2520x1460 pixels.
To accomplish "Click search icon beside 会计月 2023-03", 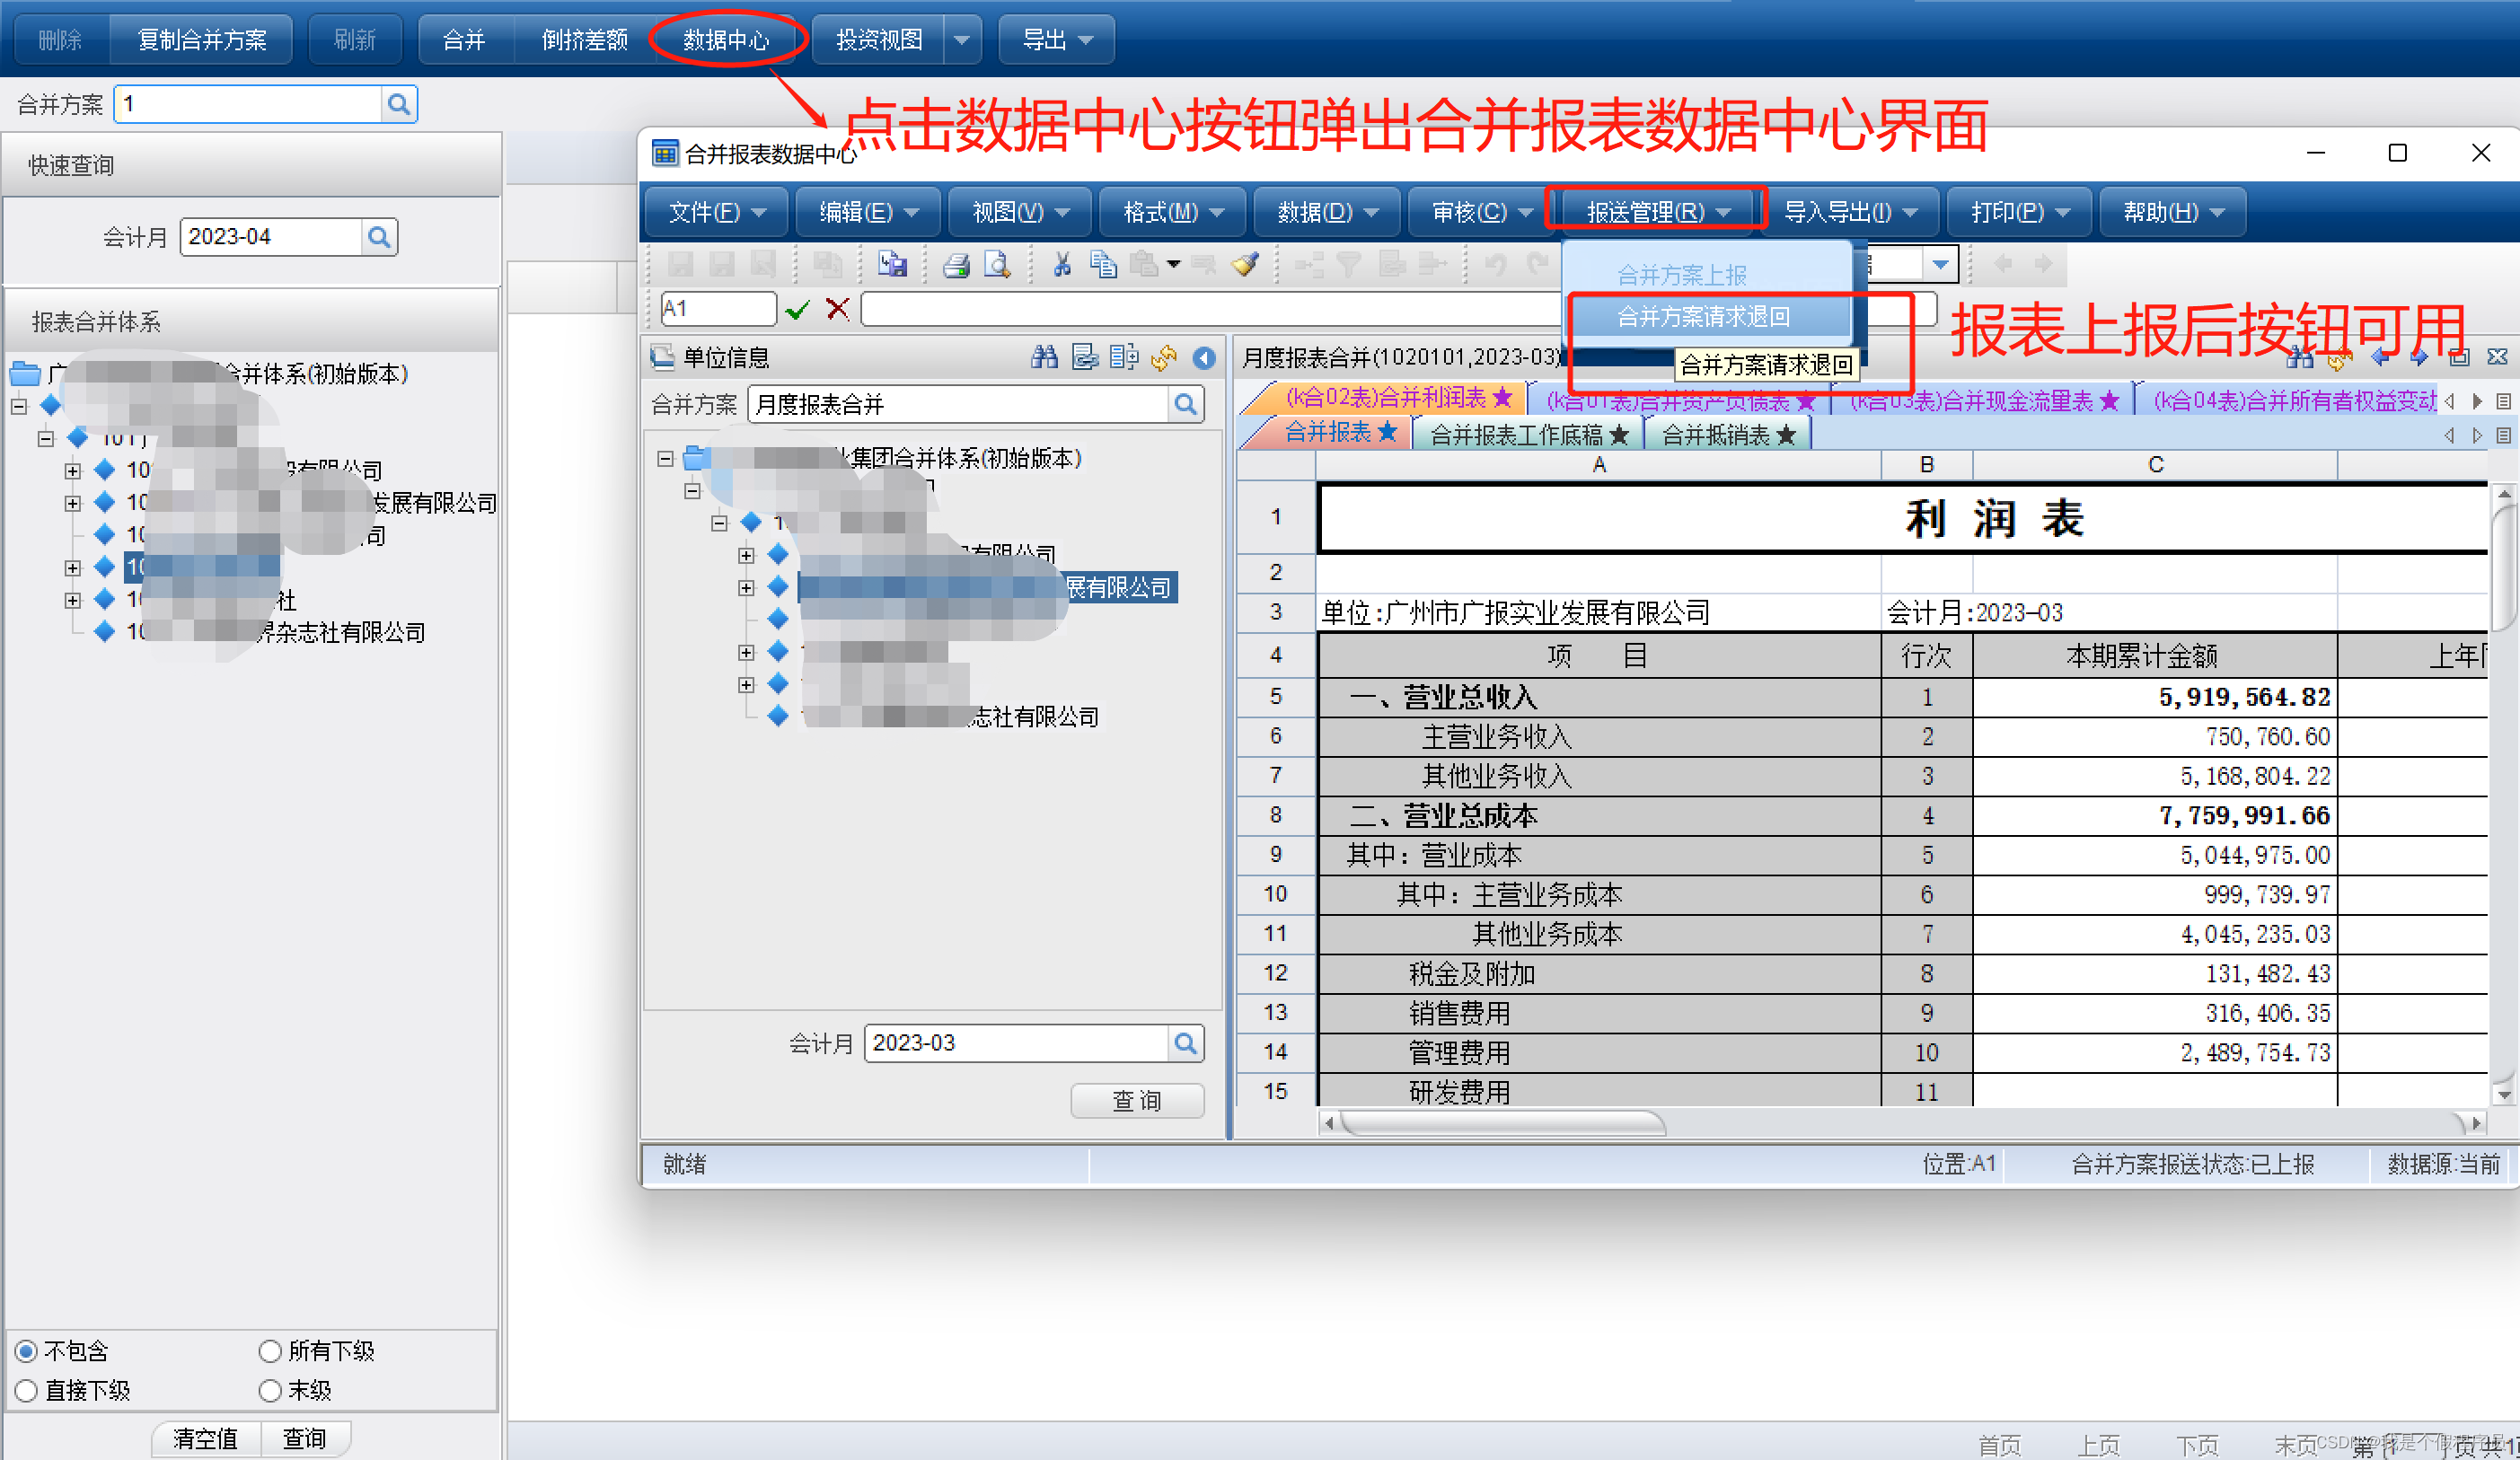I will pyautogui.click(x=1185, y=1043).
